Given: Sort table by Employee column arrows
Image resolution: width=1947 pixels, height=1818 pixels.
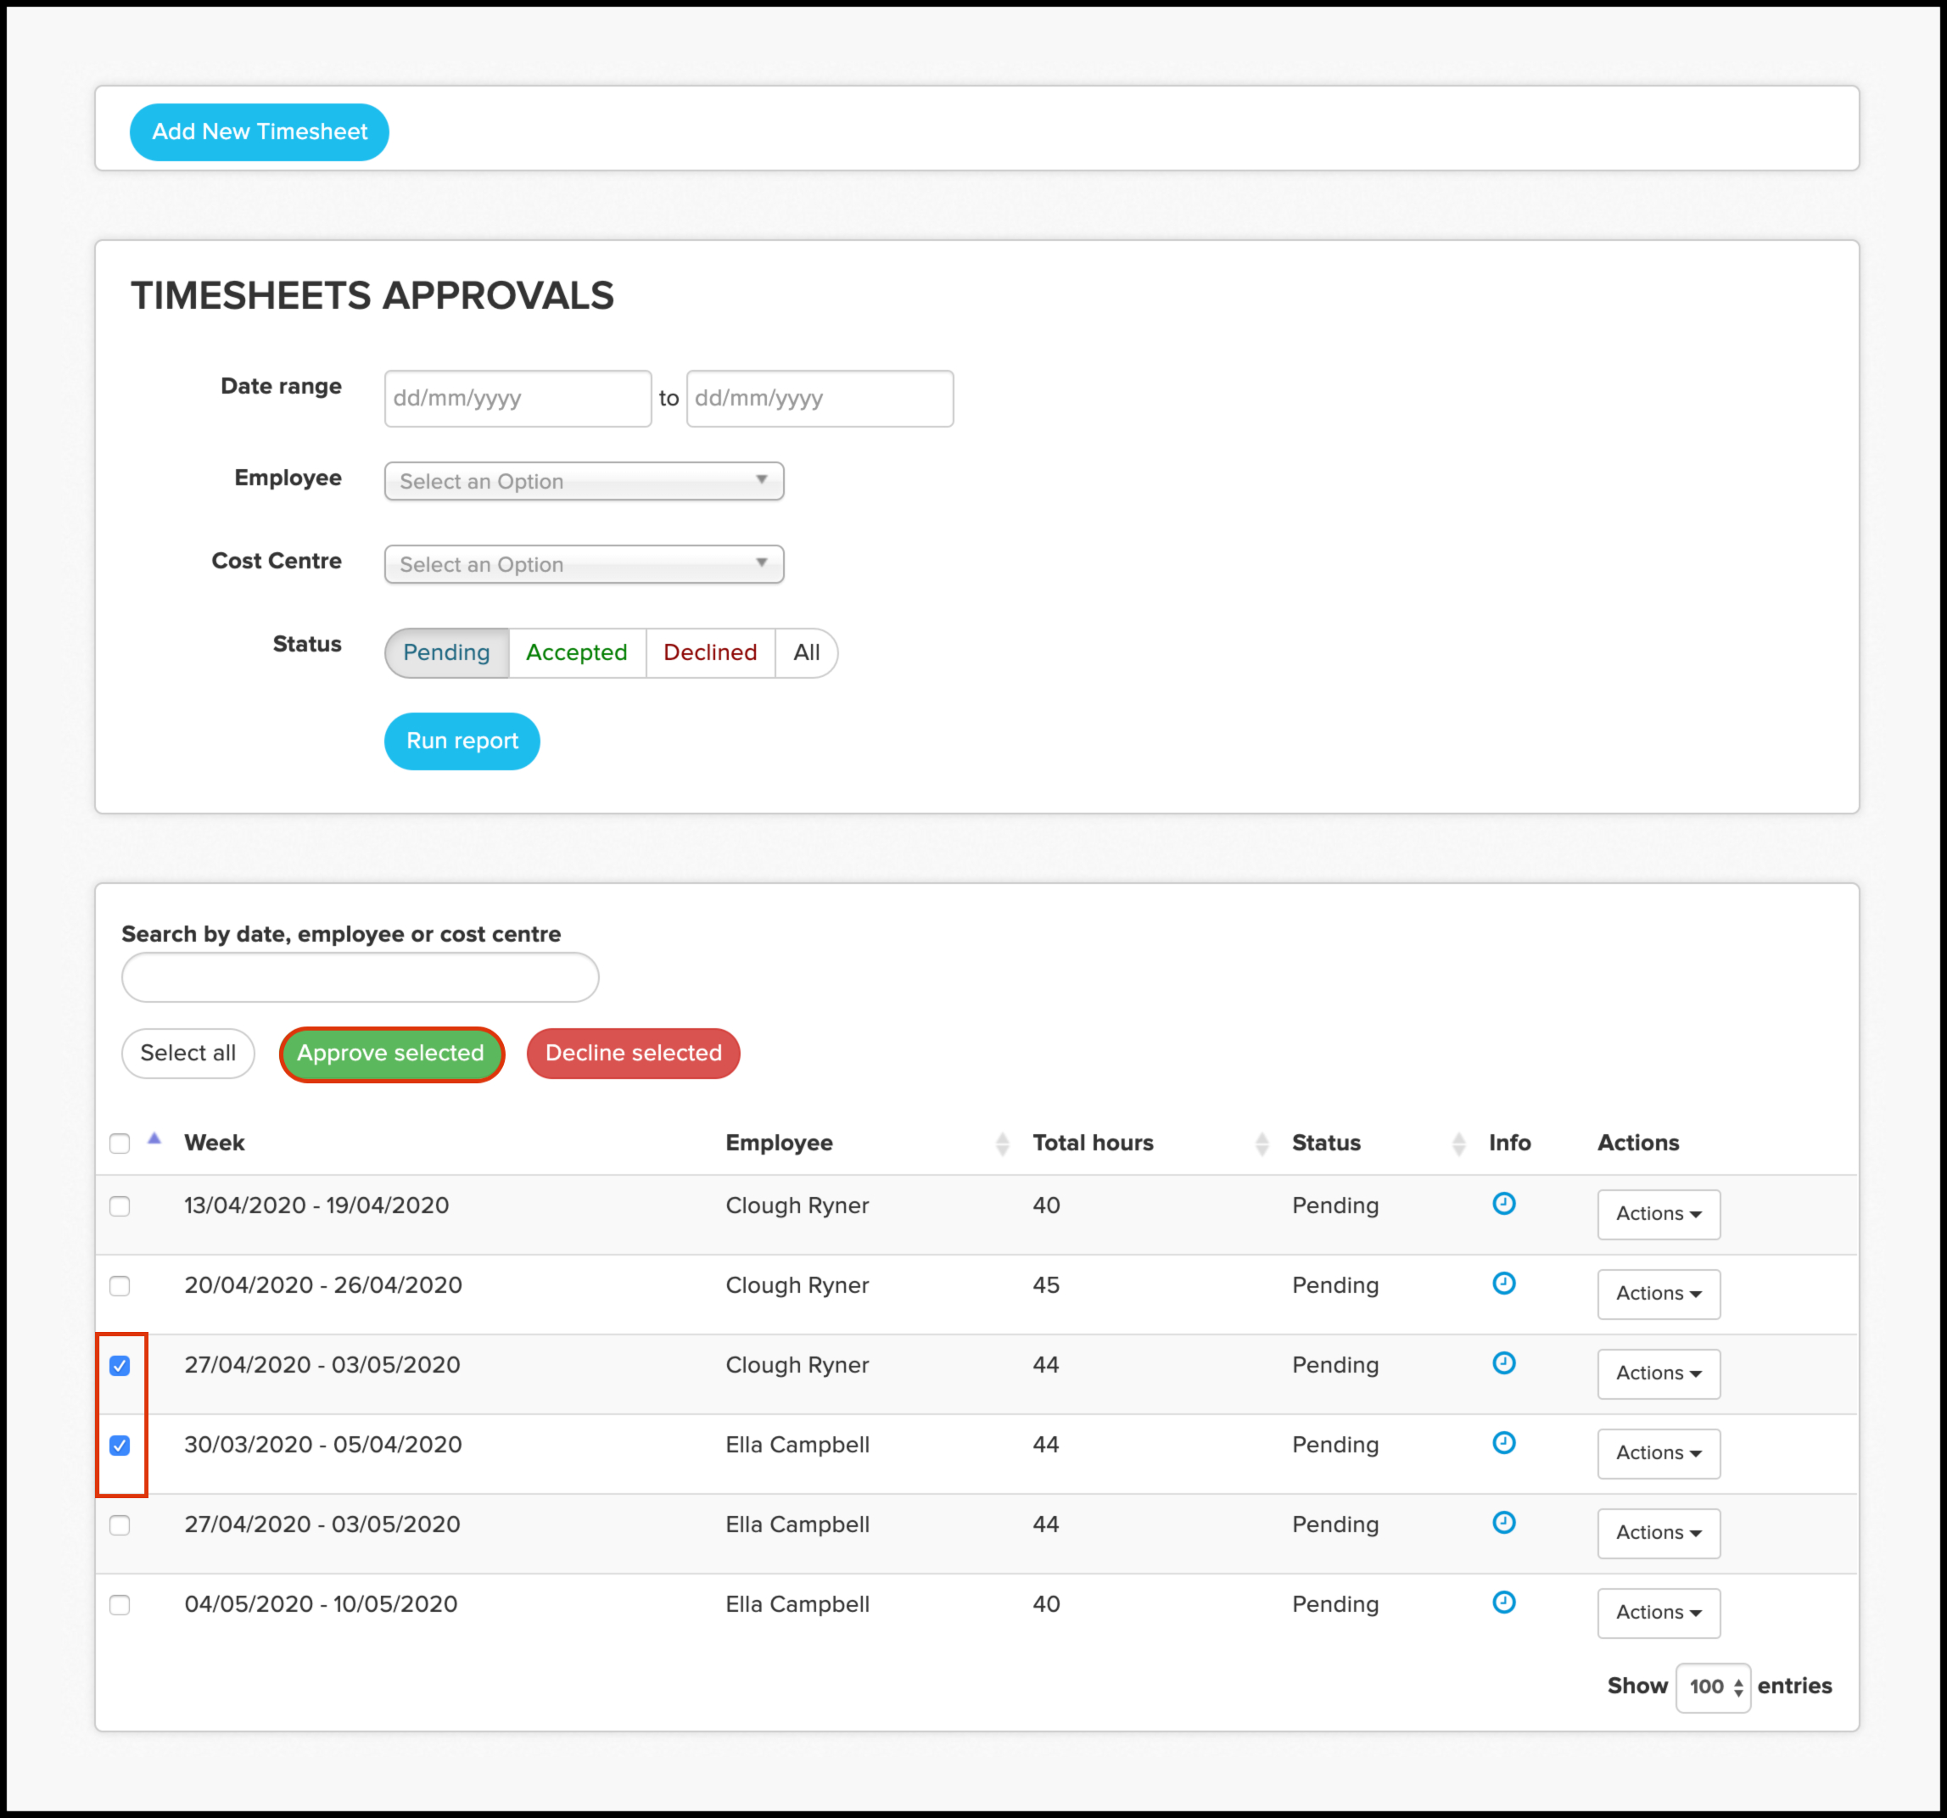Looking at the screenshot, I should (x=1001, y=1143).
